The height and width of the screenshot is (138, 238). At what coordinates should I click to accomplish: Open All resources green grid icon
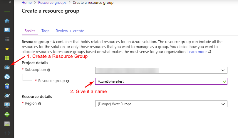pyautogui.click(x=7, y=58)
